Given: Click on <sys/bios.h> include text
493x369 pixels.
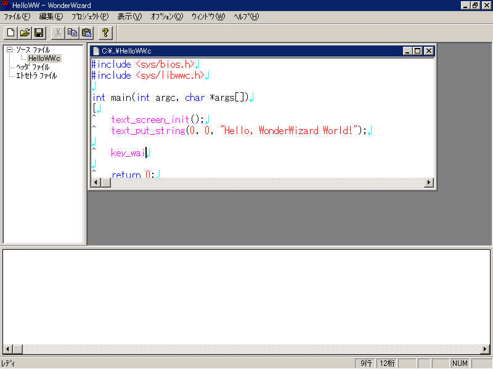Looking at the screenshot, I should pos(165,65).
